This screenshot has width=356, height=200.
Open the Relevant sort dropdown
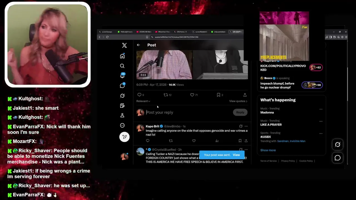143,101
